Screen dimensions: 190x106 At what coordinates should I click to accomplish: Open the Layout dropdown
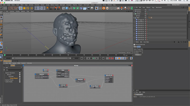(180, 5)
